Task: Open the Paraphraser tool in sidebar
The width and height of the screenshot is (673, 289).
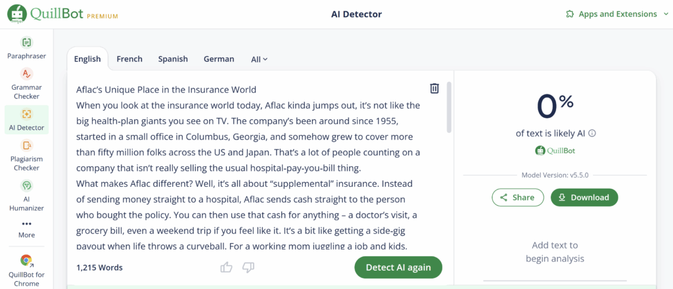Action: click(x=26, y=48)
